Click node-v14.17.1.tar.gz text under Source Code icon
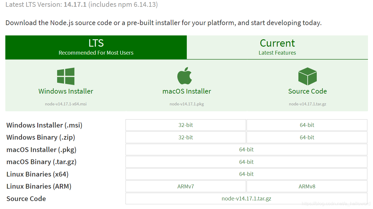373x209 pixels. tap(308, 104)
